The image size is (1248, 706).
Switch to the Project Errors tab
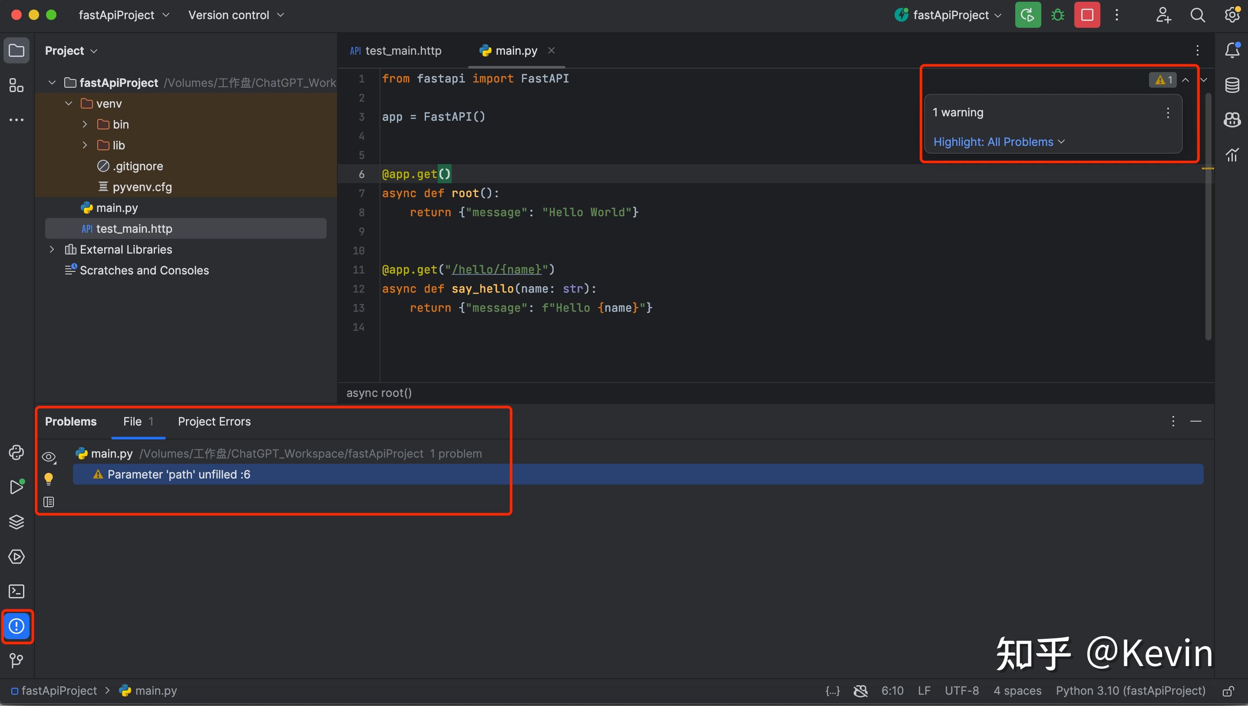(x=214, y=421)
